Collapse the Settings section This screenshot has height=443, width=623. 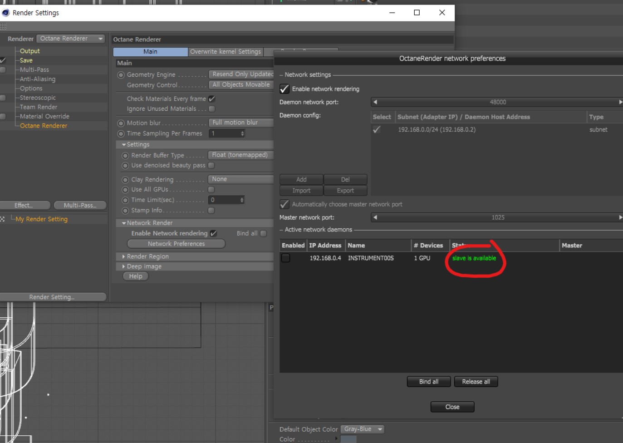pos(124,145)
